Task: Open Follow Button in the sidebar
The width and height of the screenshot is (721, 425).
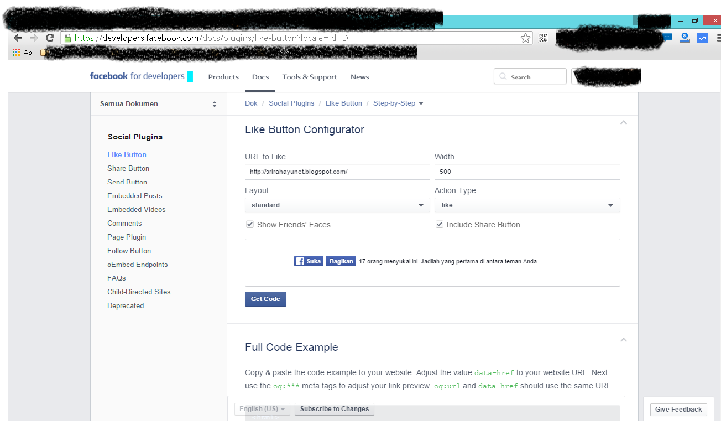Action: [129, 251]
